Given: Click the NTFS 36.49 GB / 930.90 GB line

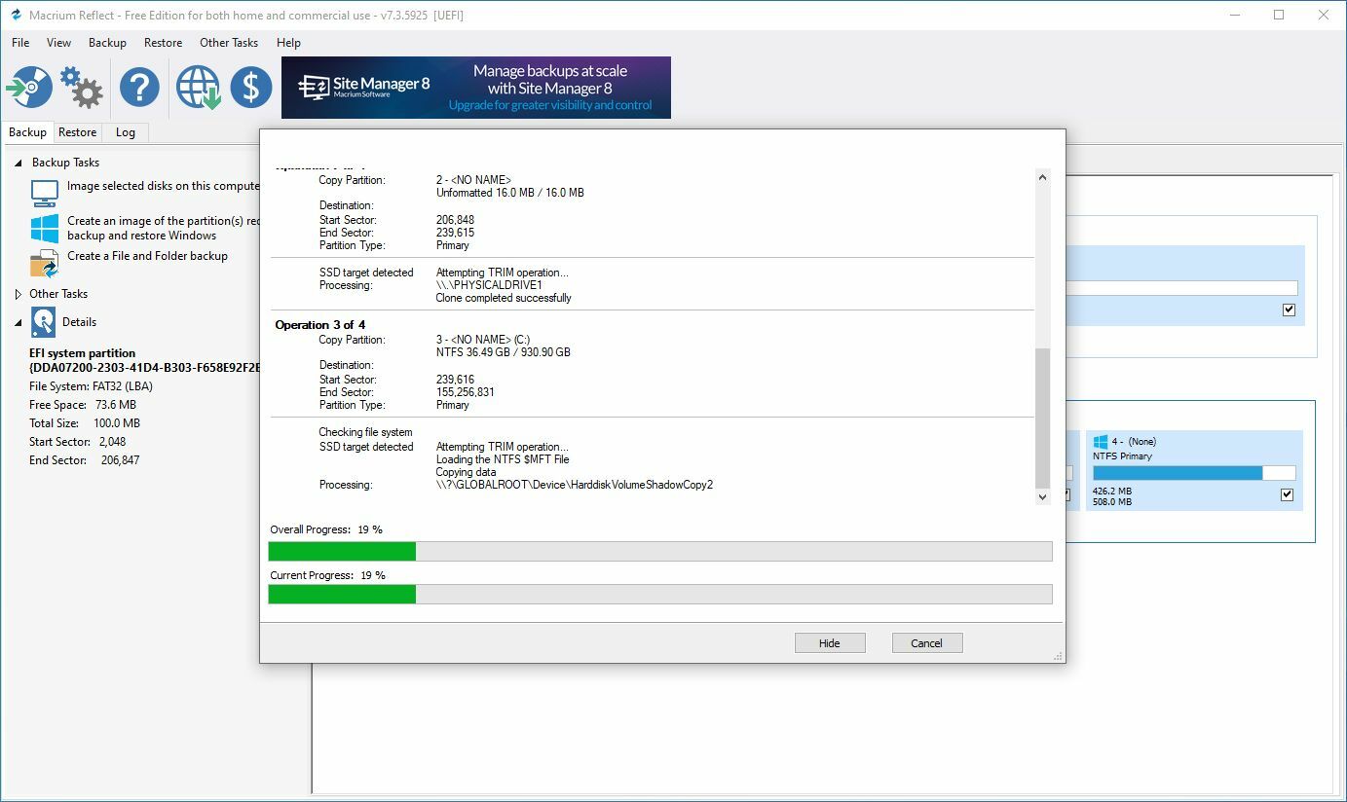Looking at the screenshot, I should click(504, 352).
